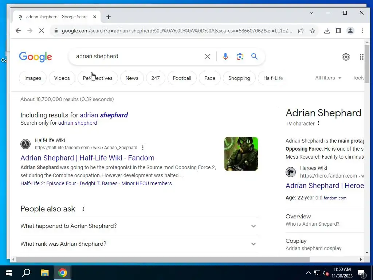Click the adrian shephard corrected link
This screenshot has height=280, width=373.
104,115
